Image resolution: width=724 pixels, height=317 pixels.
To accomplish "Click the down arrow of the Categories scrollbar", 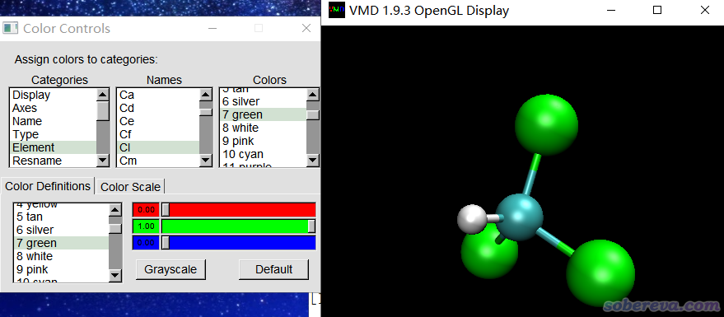I will click(102, 160).
